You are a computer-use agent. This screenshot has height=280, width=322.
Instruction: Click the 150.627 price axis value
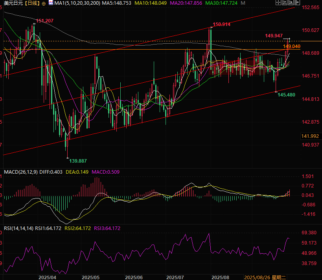click(x=311, y=30)
